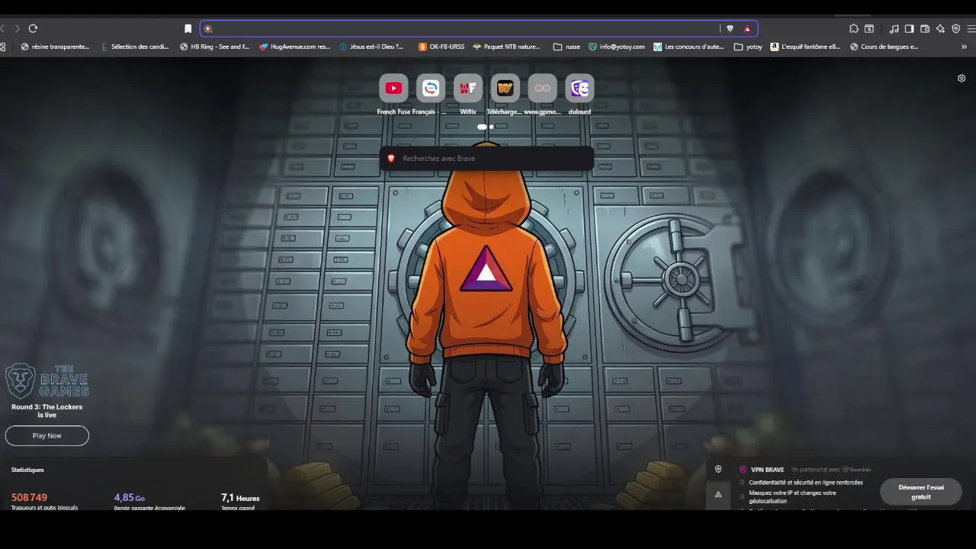
Task: Click 'Round 3: The Lockers is live' text
Action: click(x=47, y=411)
